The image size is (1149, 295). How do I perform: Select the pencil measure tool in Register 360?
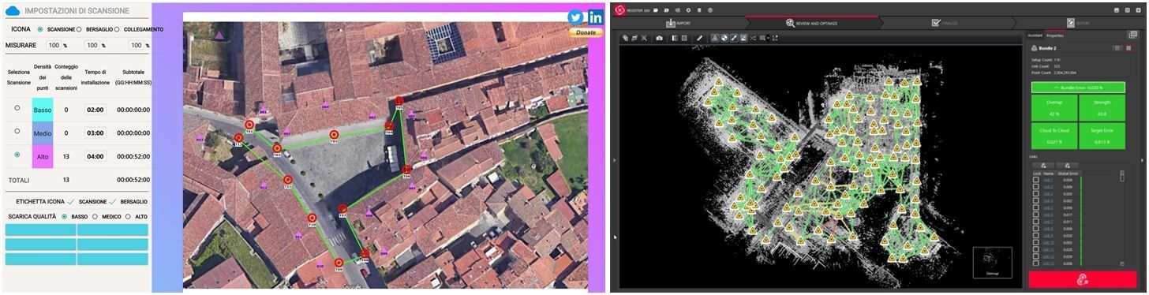[699, 38]
